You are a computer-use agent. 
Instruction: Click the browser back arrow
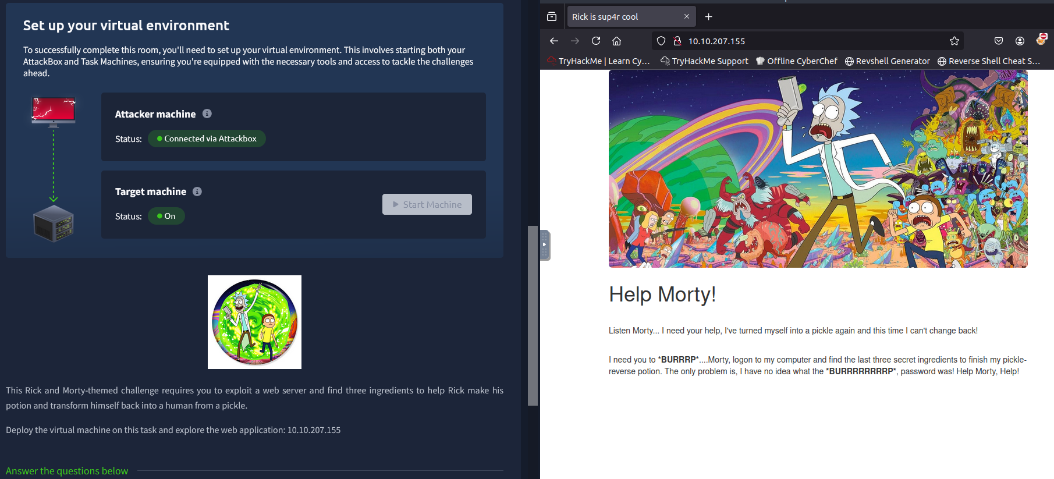point(554,41)
